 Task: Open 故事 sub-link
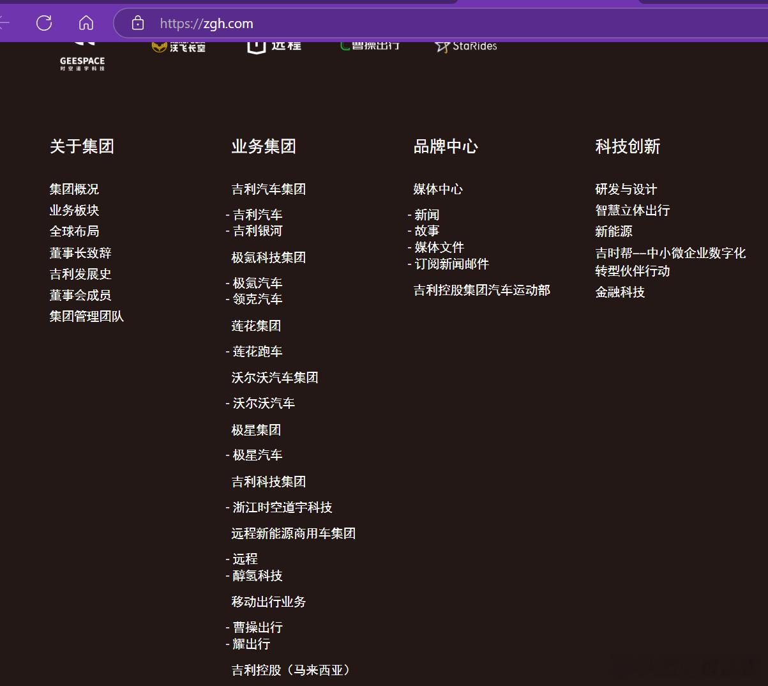[427, 231]
